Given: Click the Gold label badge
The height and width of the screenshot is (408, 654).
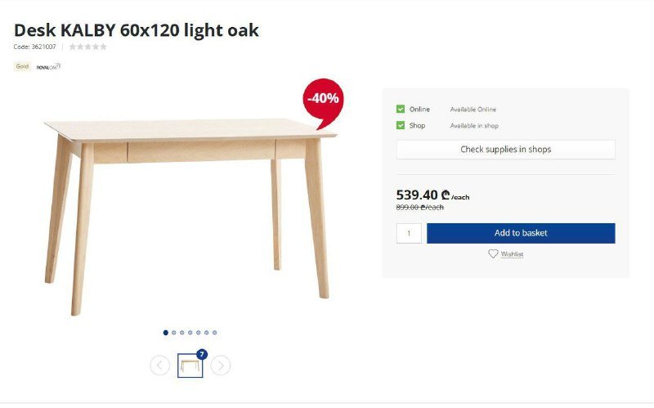Looking at the screenshot, I should pos(22,67).
